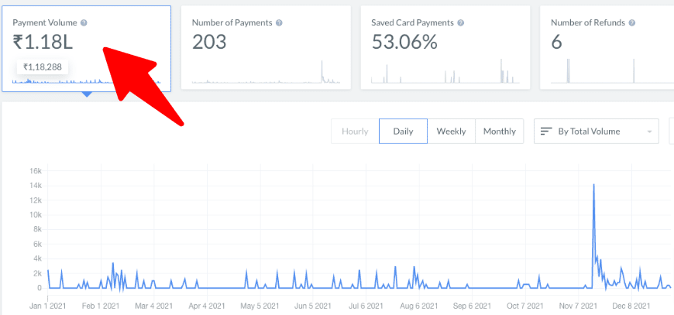Image resolution: width=674 pixels, height=315 pixels.
Task: Click the Sep 6 2021 axis label
Action: tap(472, 306)
